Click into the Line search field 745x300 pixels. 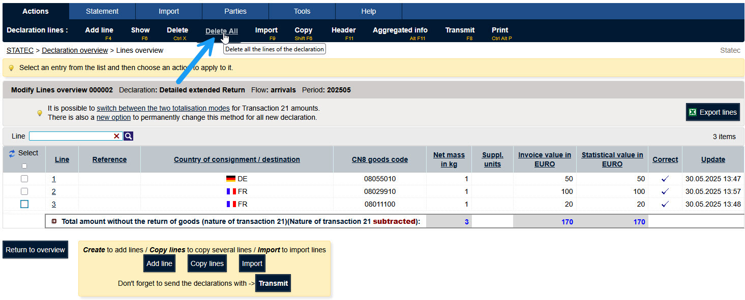tap(70, 136)
